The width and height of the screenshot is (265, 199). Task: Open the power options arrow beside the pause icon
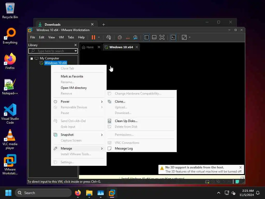[x=99, y=37]
